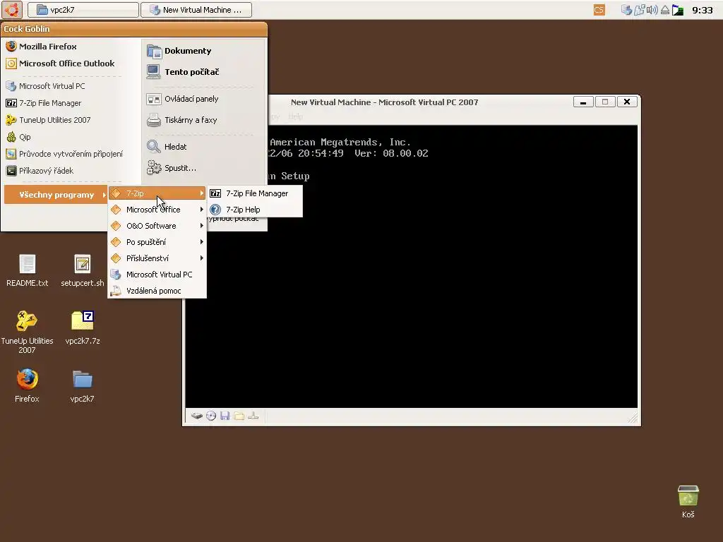Screen dimensions: 723x542
Task: Select TuneUp Utilities 2007 desktop shortcut
Action: pyautogui.click(x=27, y=332)
